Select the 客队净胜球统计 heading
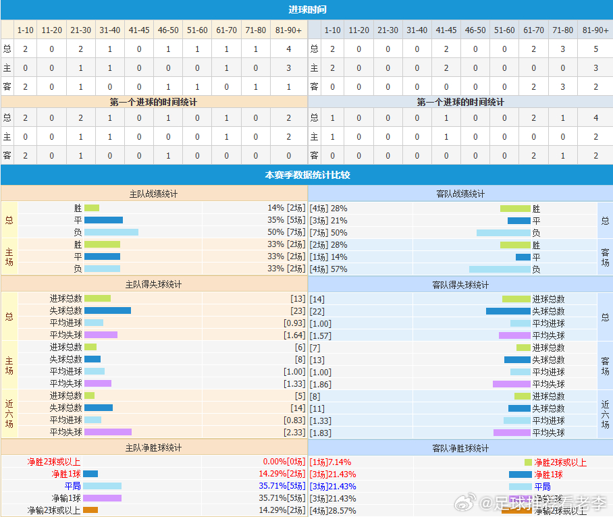This screenshot has width=613, height=517. click(x=460, y=448)
